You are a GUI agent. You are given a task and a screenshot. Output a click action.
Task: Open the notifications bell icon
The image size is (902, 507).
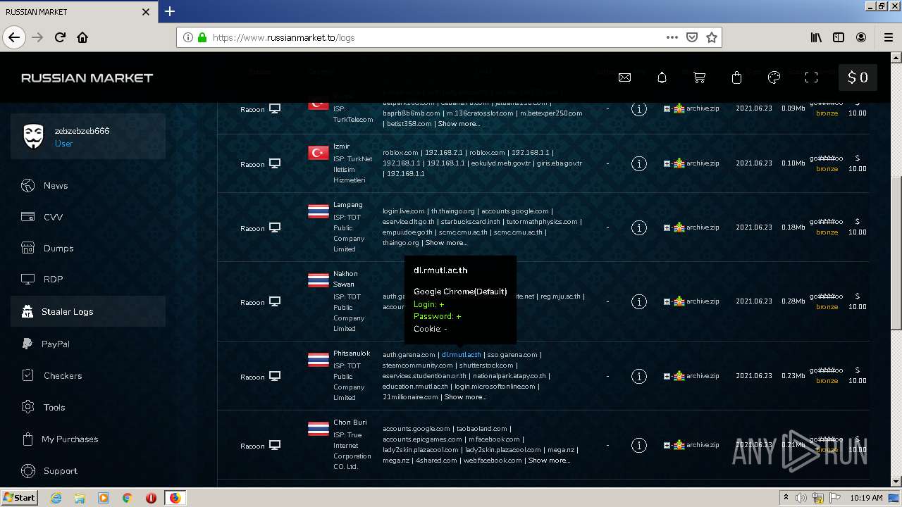pos(662,77)
